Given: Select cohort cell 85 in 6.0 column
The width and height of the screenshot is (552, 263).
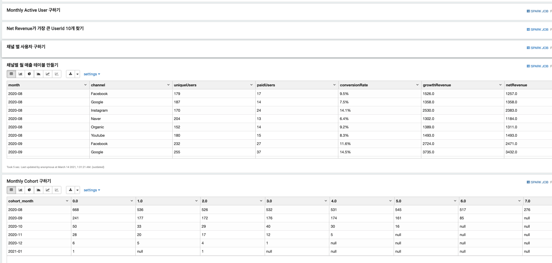Looking at the screenshot, I should click(x=491, y=218).
